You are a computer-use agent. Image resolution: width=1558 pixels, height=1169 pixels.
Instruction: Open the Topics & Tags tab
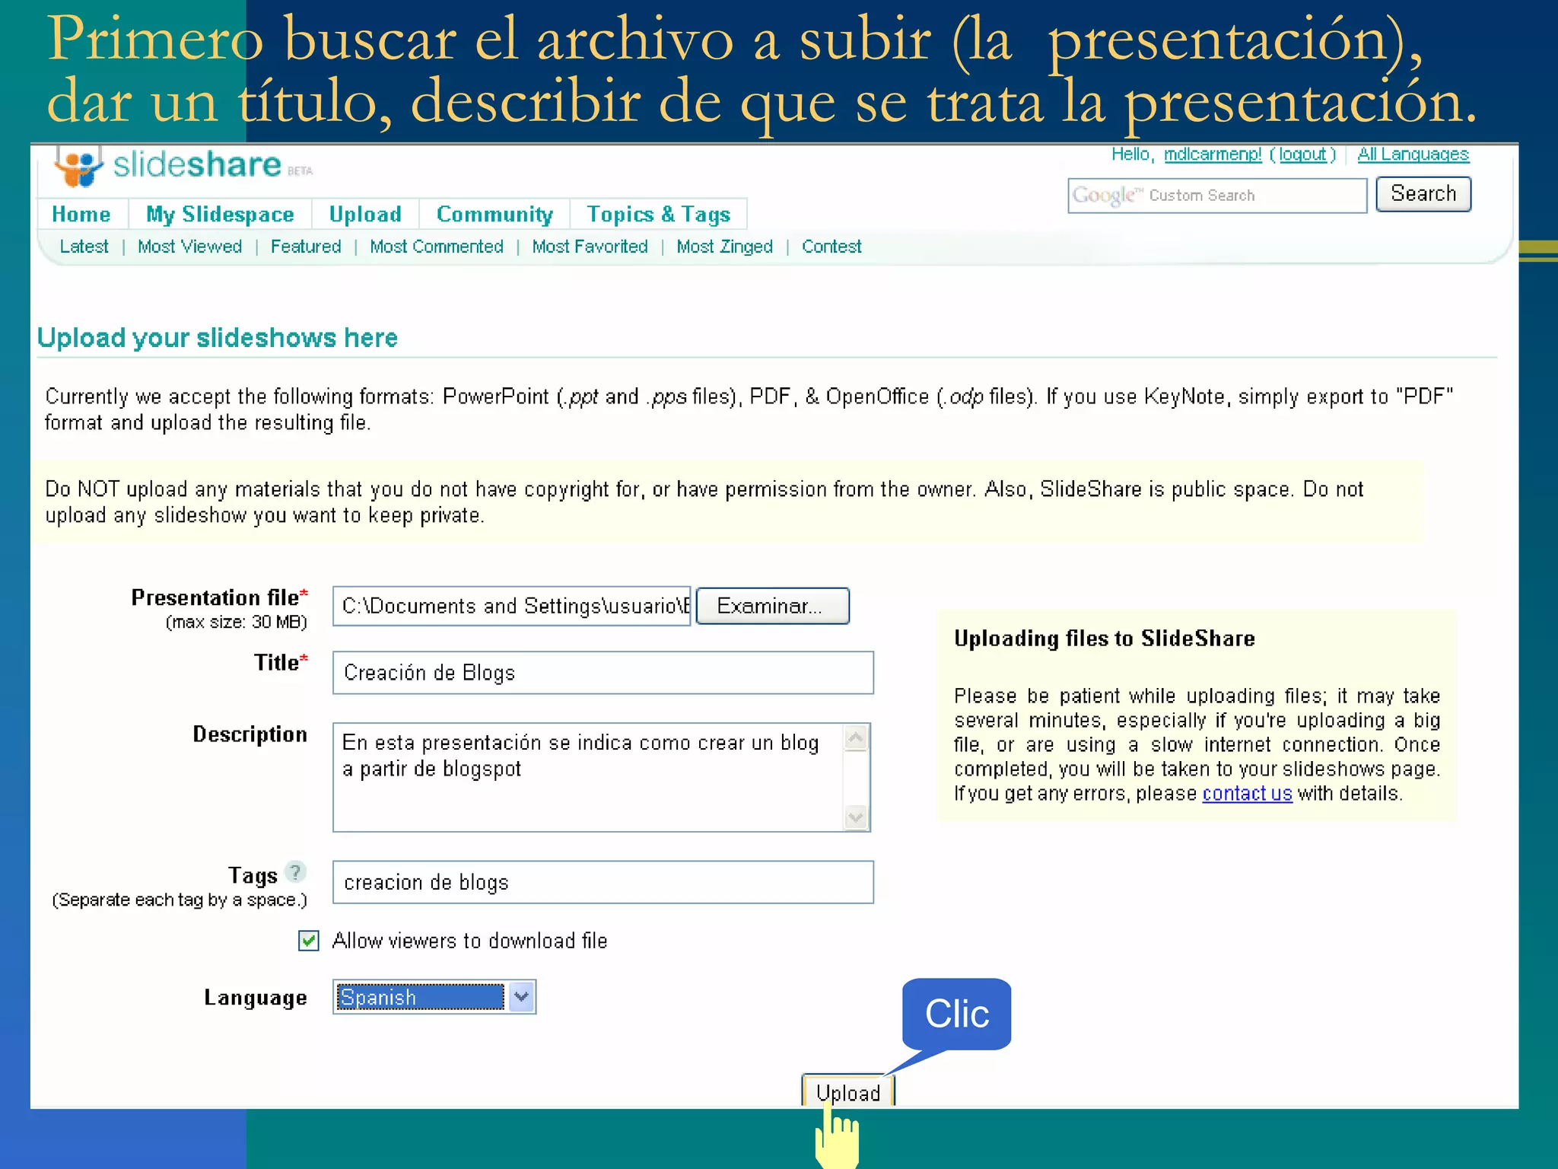tap(658, 215)
